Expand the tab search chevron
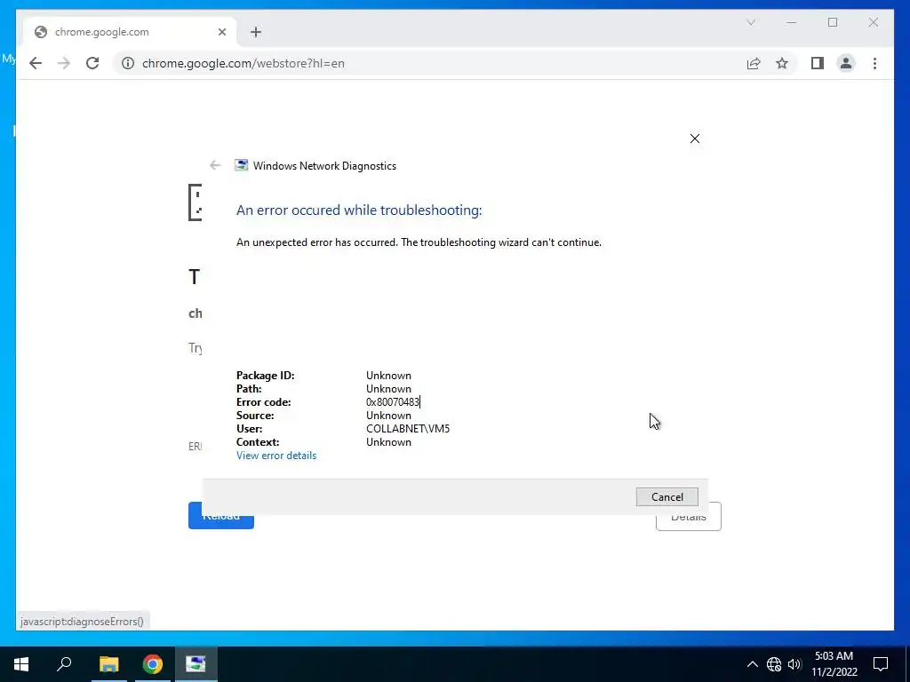Viewport: 910px width, 682px height. point(750,22)
